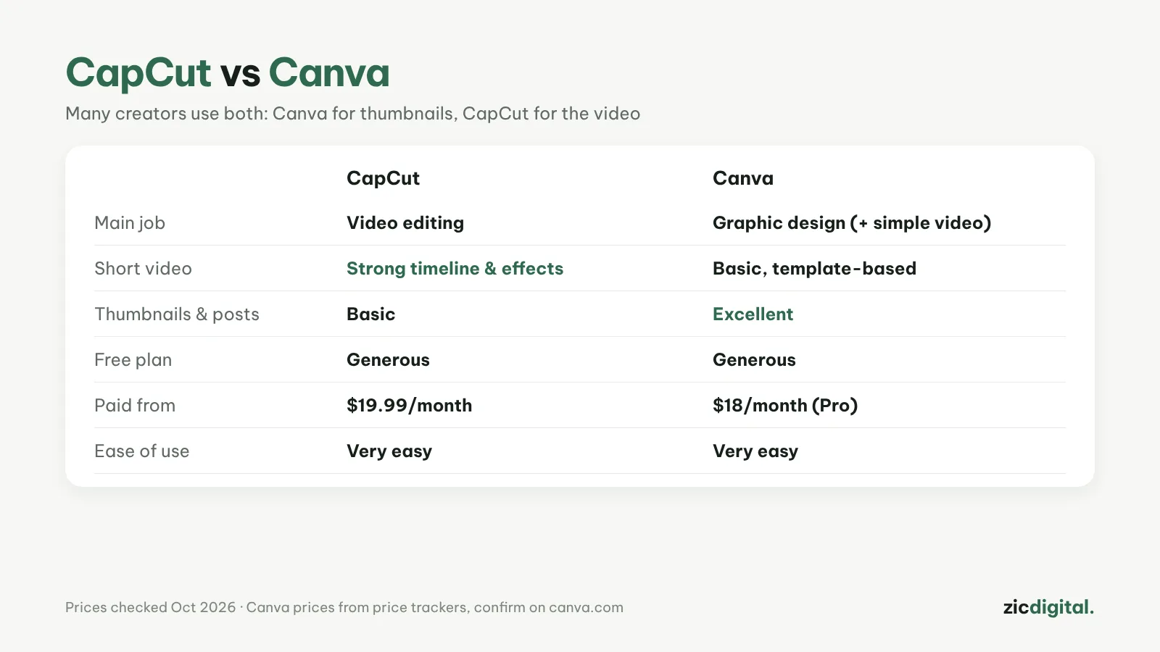Viewport: 1160px width, 652px height.
Task: Click the 'Paid from' row label
Action: (x=135, y=406)
